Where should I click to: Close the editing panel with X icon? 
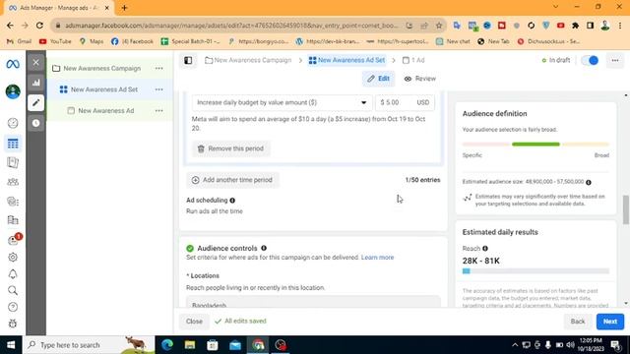[35, 62]
